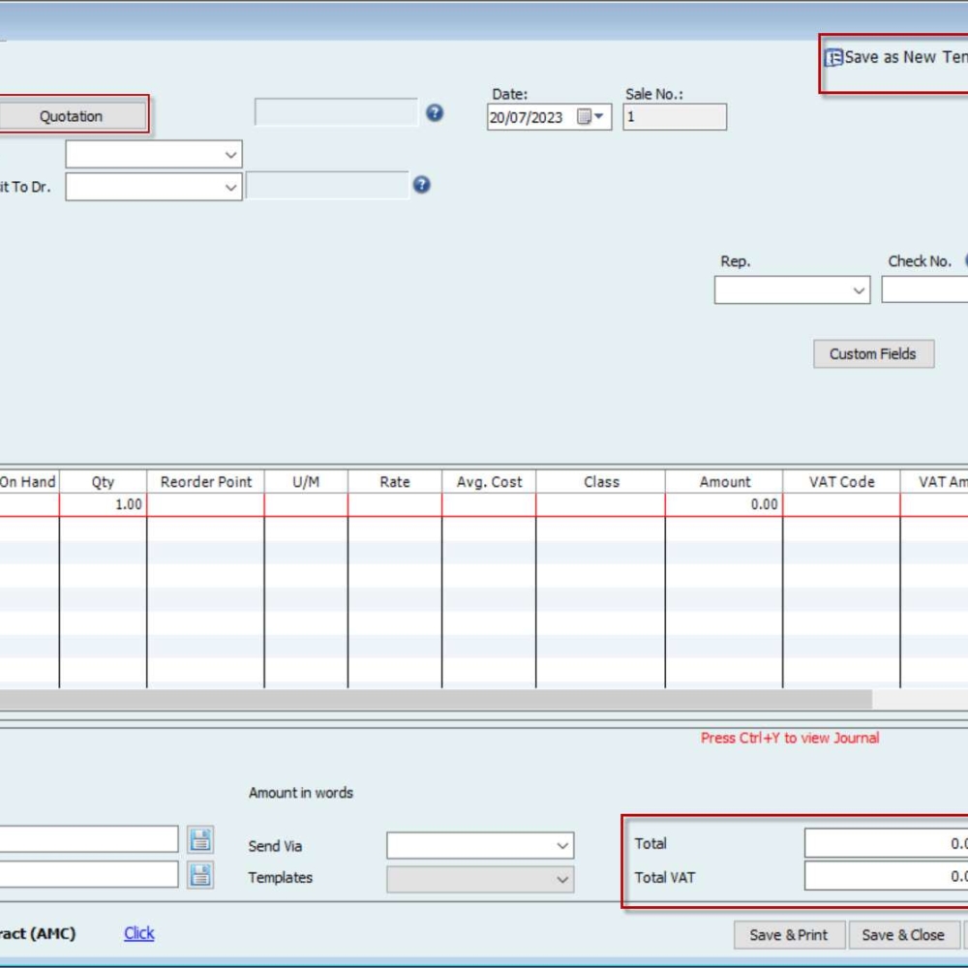Click the Total VAT field
This screenshot has width=968, height=968.
tap(886, 876)
